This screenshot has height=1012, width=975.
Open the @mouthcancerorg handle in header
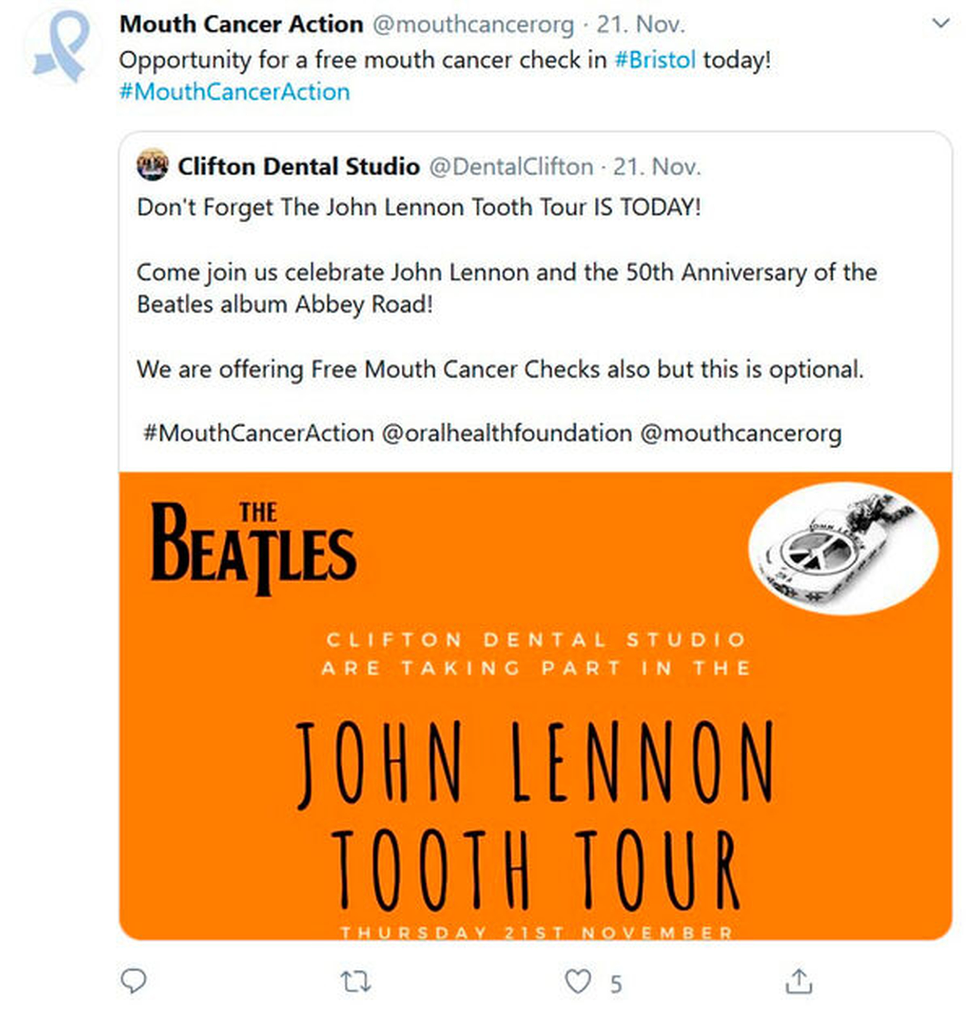pyautogui.click(x=473, y=24)
